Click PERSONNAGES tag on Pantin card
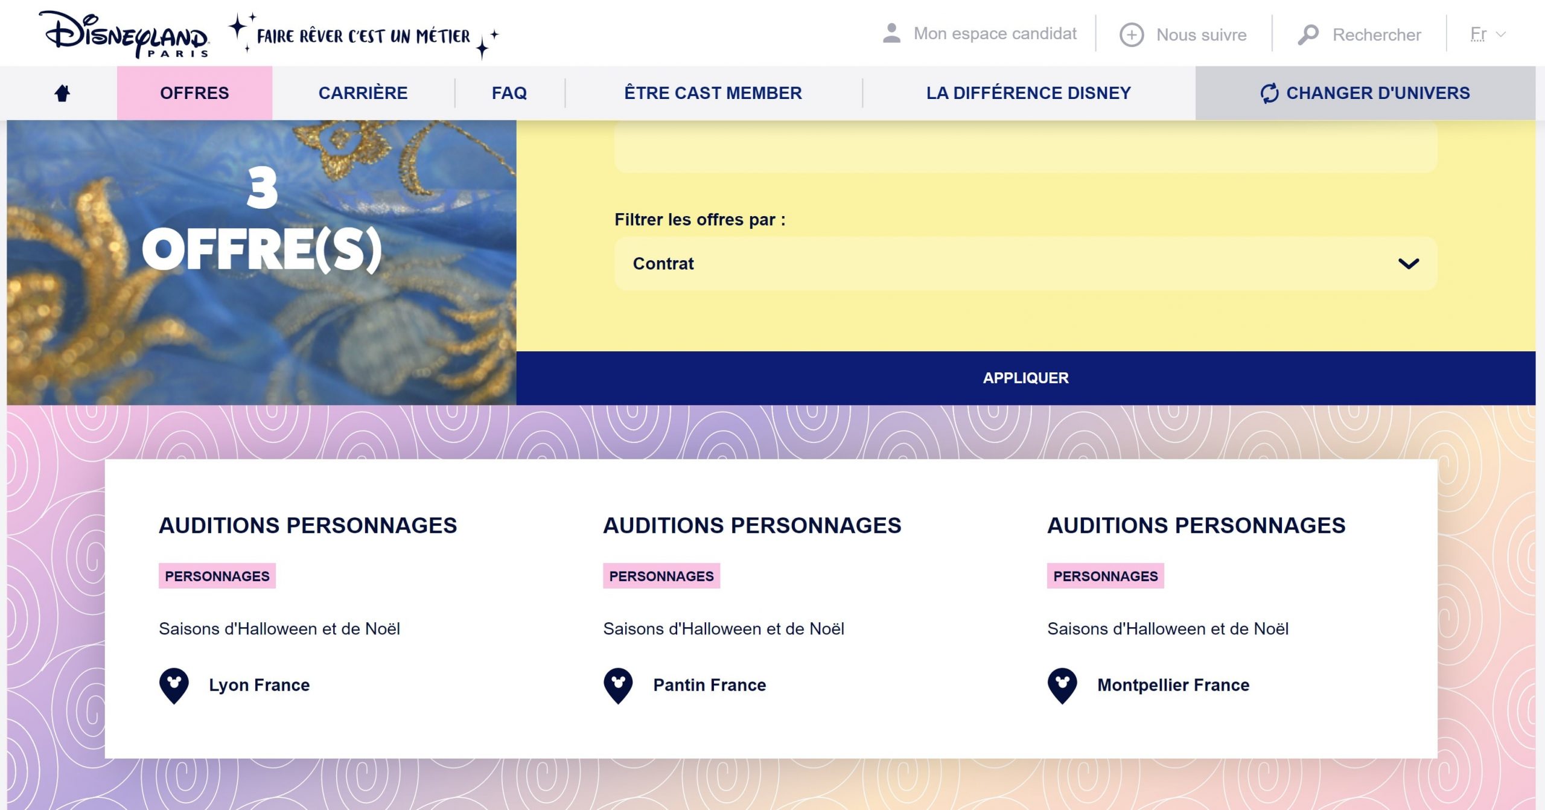Screen dimensions: 1545x810 pos(661,576)
